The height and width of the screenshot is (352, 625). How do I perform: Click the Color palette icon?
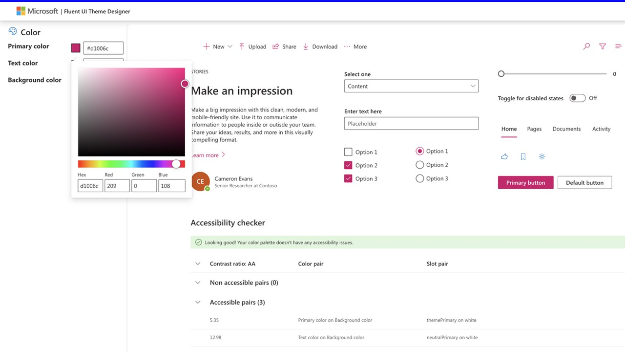[13, 31]
